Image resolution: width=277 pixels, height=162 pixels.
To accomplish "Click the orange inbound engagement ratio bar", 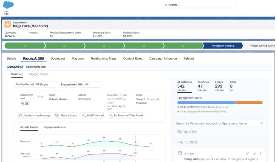I will (249, 102).
